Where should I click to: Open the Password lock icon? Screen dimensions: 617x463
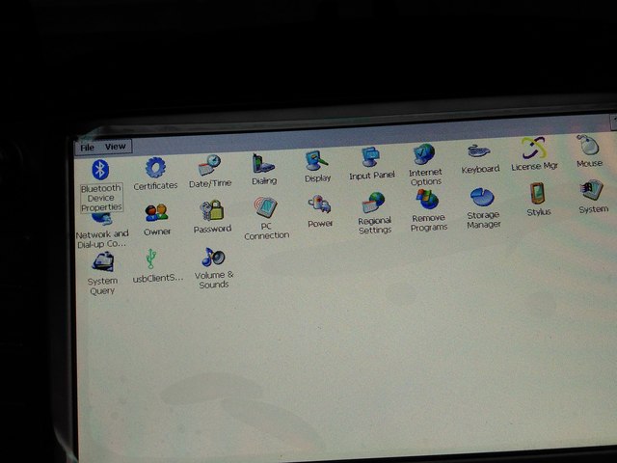coord(212,210)
